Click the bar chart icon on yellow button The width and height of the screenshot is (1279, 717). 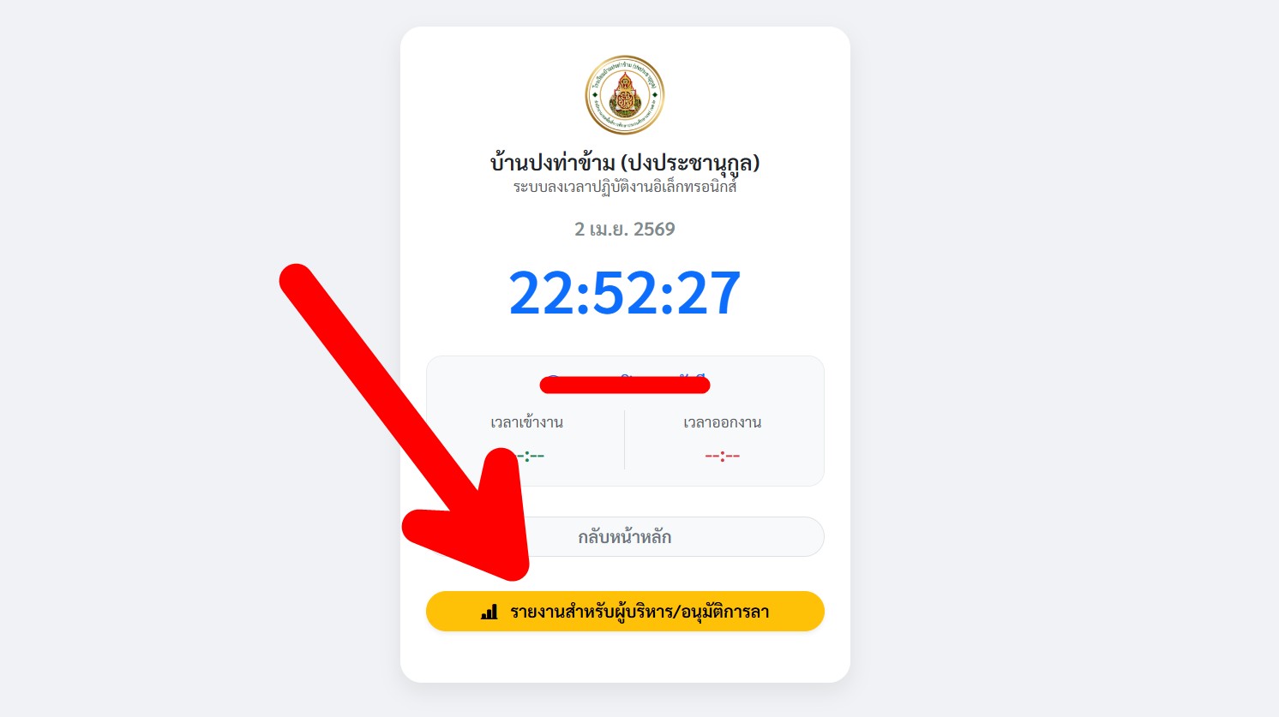(x=489, y=612)
